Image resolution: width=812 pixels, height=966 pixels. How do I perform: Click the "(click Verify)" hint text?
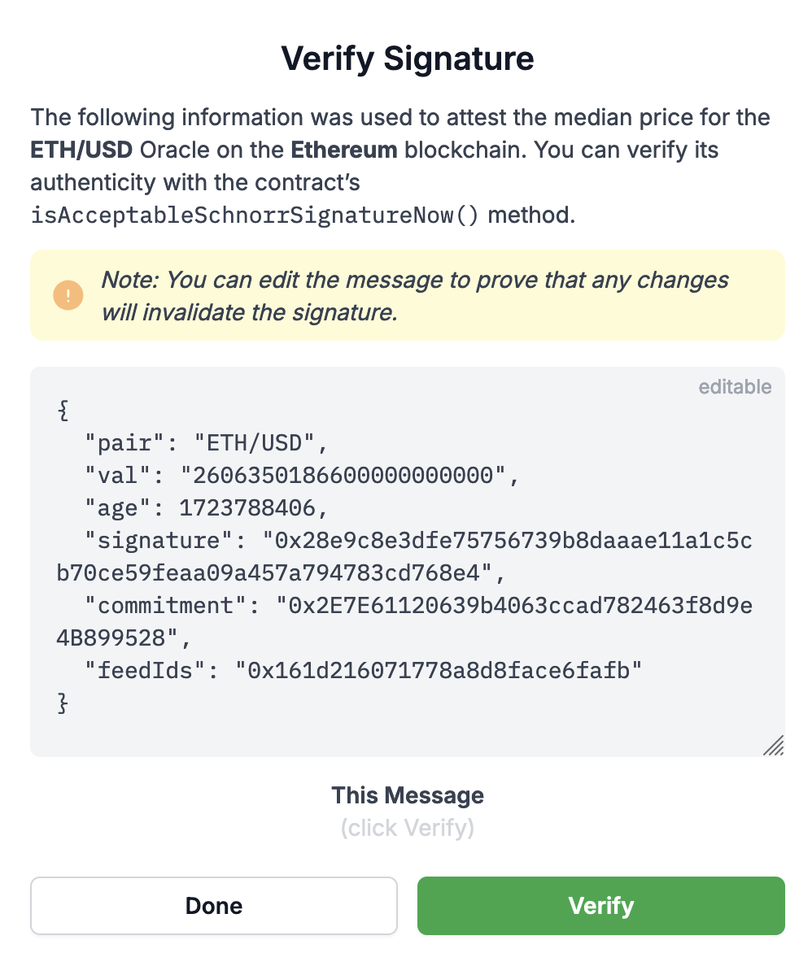click(407, 828)
